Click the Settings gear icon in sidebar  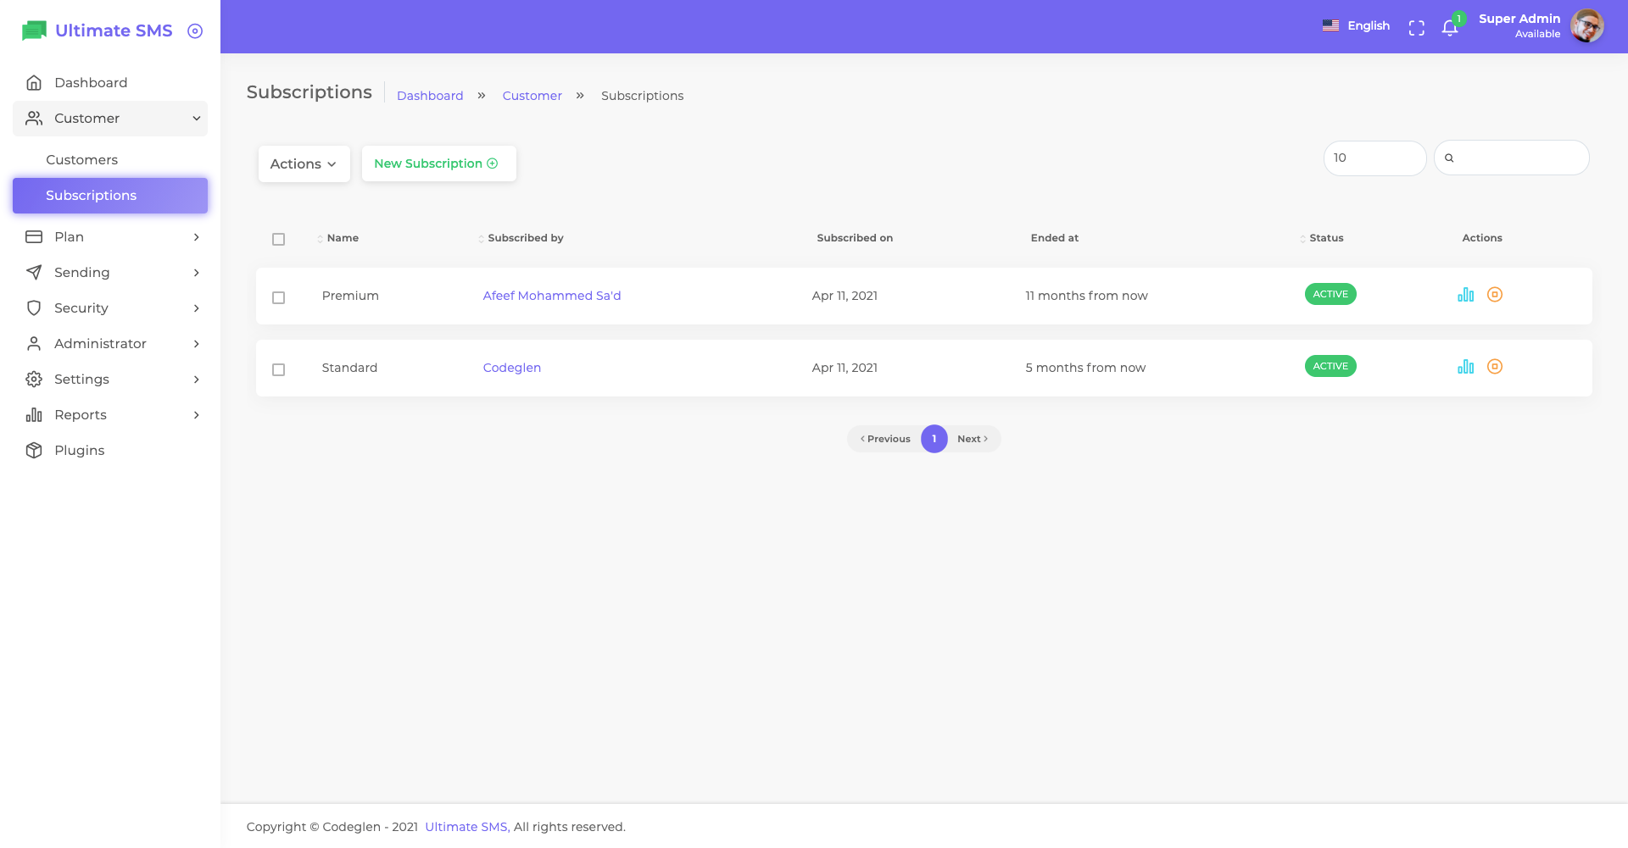click(x=34, y=380)
